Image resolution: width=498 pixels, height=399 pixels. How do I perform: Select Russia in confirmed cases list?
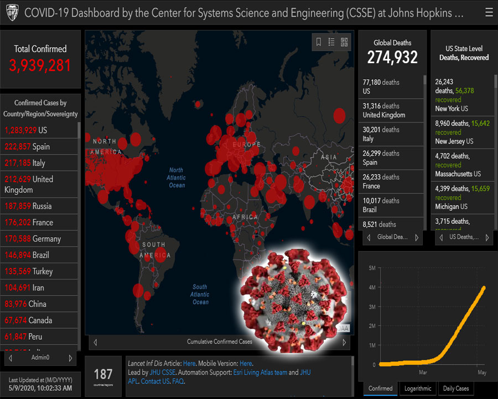coord(39,206)
